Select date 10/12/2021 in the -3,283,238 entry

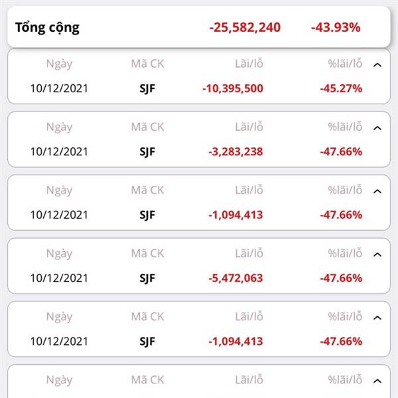click(59, 152)
